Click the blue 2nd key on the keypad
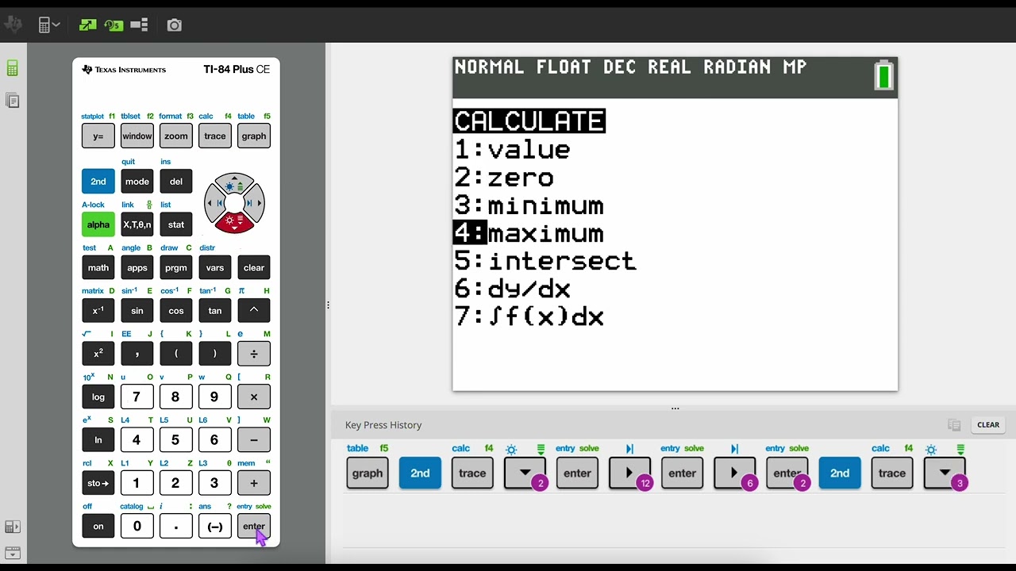Screen dimensions: 1016x571 [x=98, y=182]
